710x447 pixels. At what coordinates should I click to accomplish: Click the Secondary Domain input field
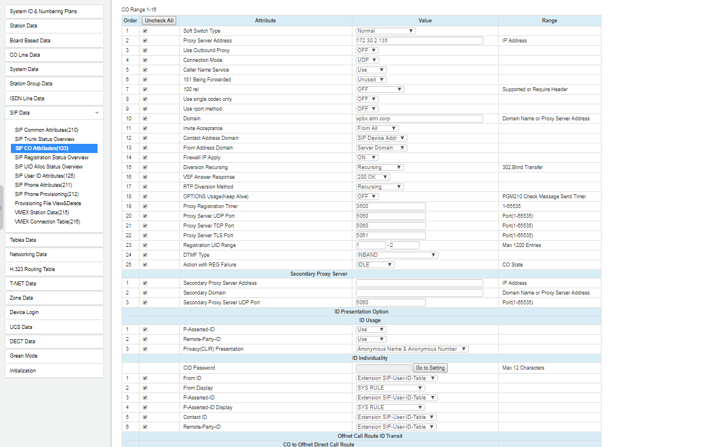419,293
